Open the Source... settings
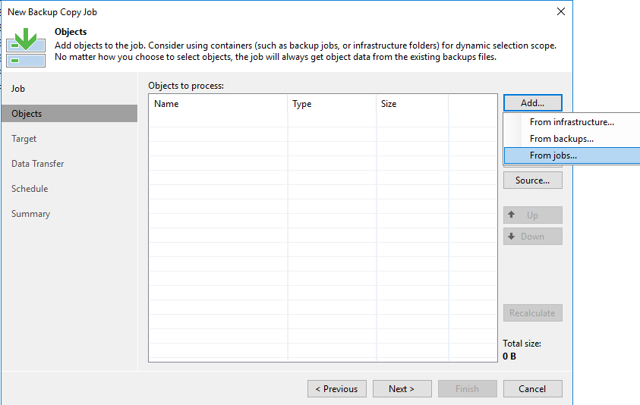Viewport: 640px width, 405px height. point(532,181)
